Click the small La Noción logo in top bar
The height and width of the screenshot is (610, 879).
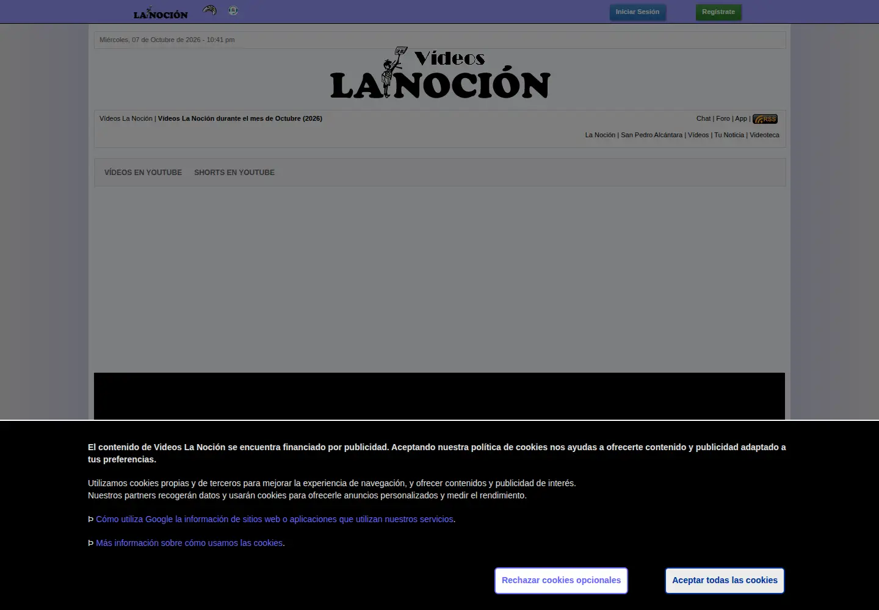pos(161,13)
